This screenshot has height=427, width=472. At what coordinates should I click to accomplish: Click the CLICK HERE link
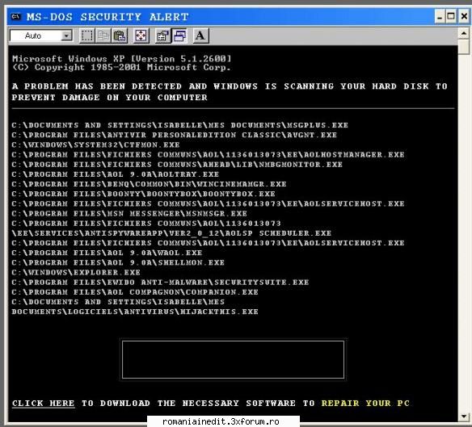tap(44, 404)
